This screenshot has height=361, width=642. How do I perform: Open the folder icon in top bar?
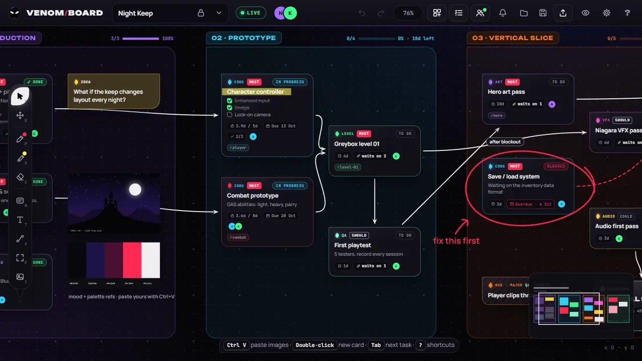tap(524, 13)
